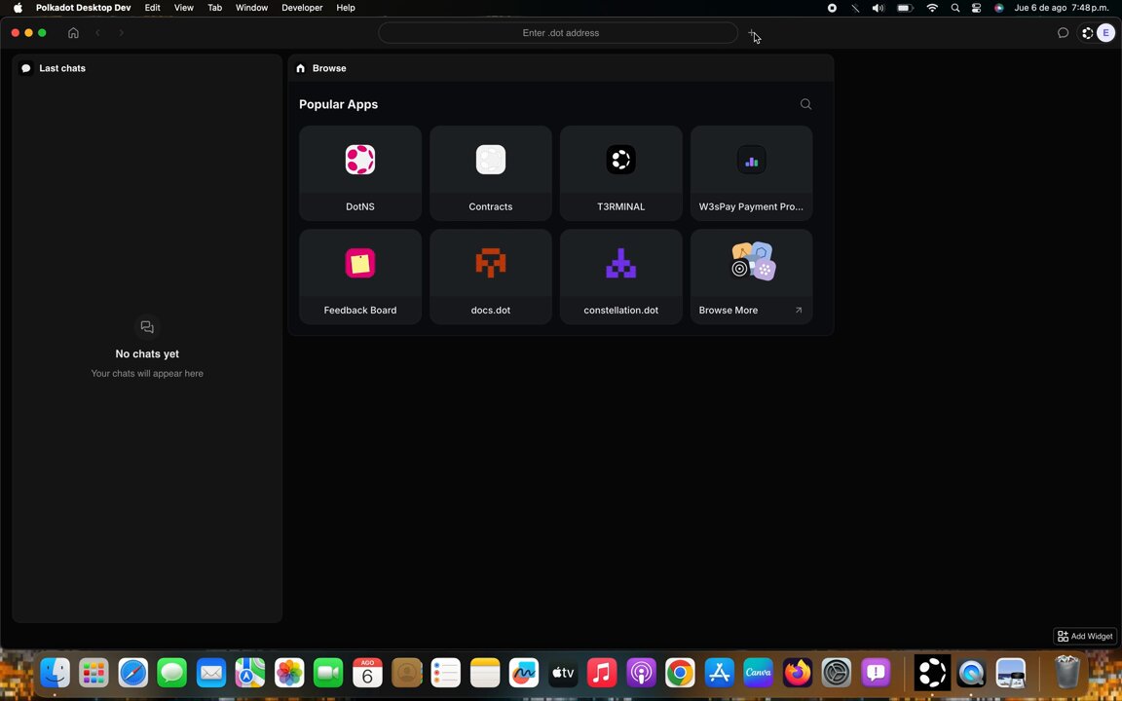Open the account avatar labeled E
This screenshot has width=1122, height=701.
(1105, 33)
